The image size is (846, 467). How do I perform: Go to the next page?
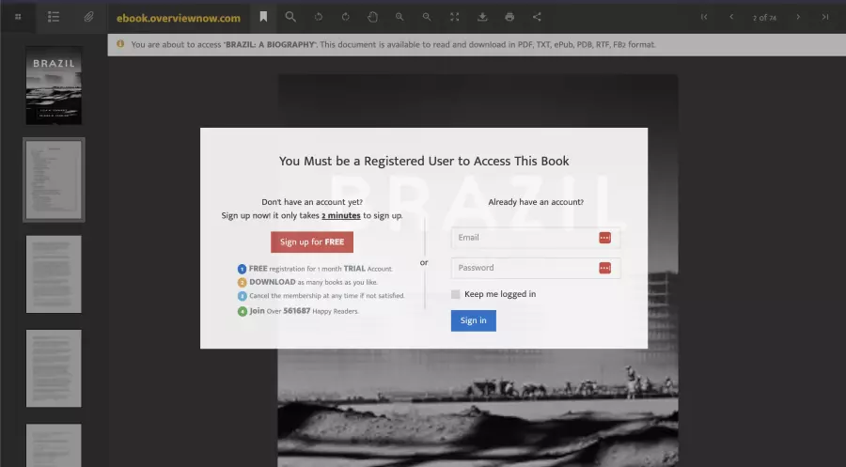(x=798, y=17)
